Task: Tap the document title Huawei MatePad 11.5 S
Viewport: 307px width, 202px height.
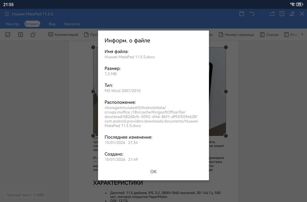Action: point(33,14)
